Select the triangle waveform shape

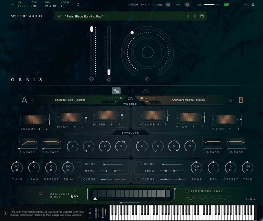point(202,198)
